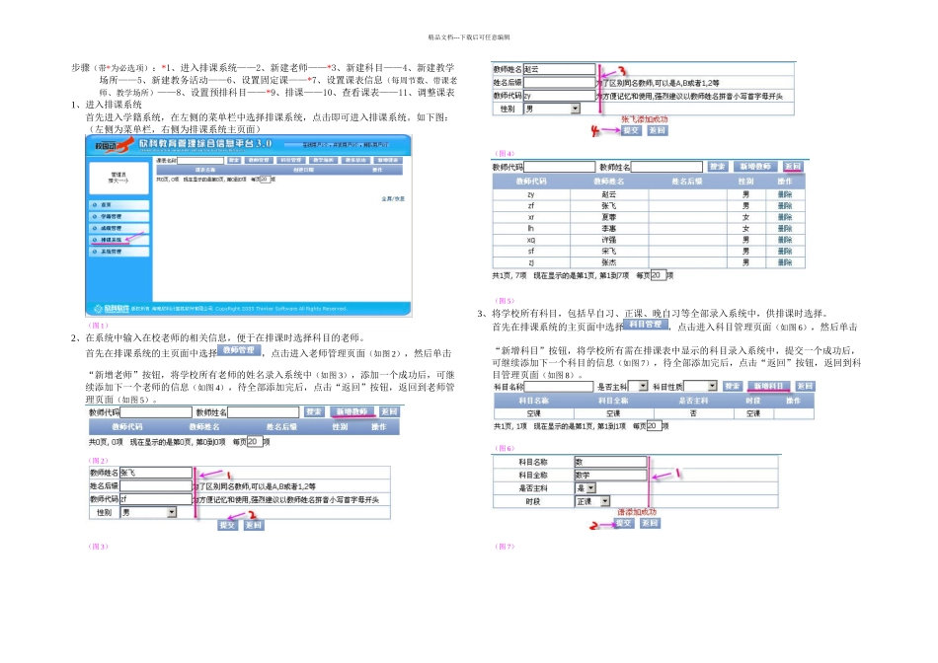Click 删除 for teacher code sf

click(784, 251)
